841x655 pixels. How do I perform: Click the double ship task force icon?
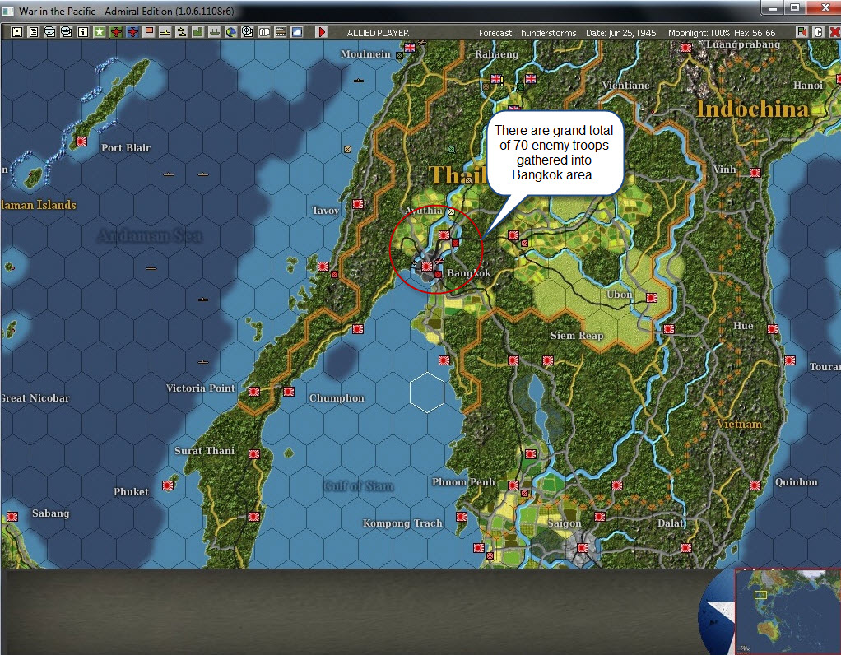click(182, 32)
